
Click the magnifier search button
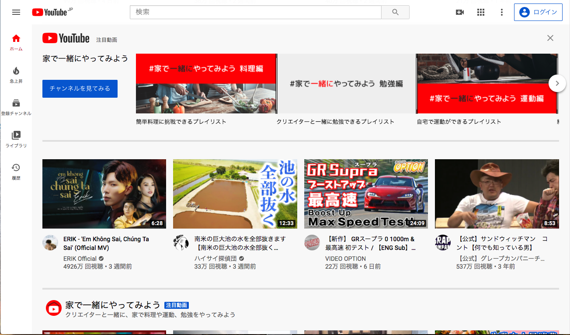[395, 12]
